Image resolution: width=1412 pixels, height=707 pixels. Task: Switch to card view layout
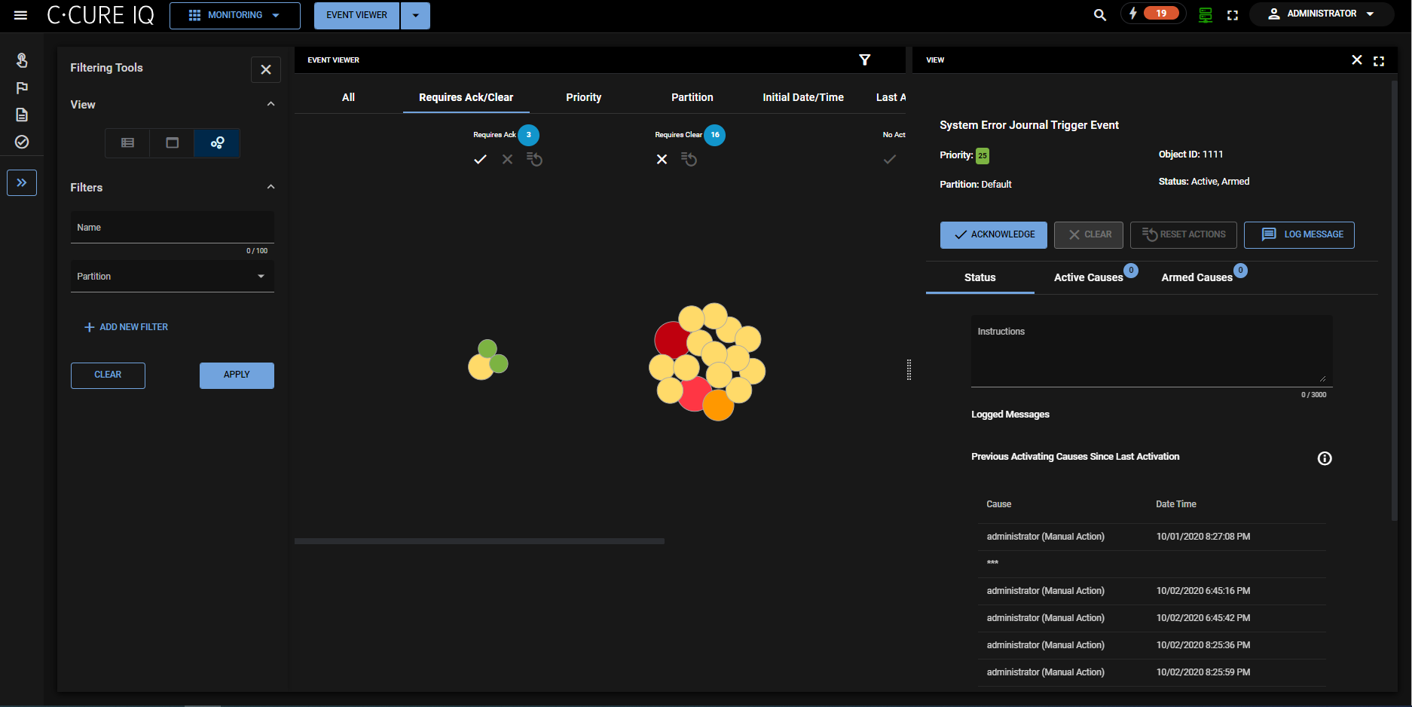coord(172,142)
